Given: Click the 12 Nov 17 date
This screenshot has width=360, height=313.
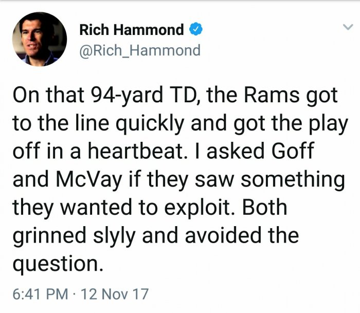Looking at the screenshot, I should (115, 294).
